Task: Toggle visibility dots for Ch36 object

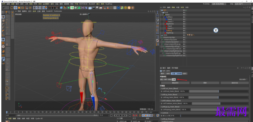Action: pyautogui.click(x=185, y=35)
